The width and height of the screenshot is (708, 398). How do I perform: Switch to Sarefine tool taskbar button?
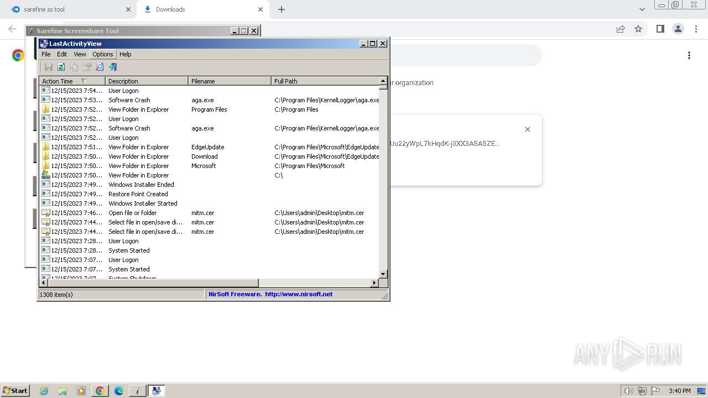(137, 391)
